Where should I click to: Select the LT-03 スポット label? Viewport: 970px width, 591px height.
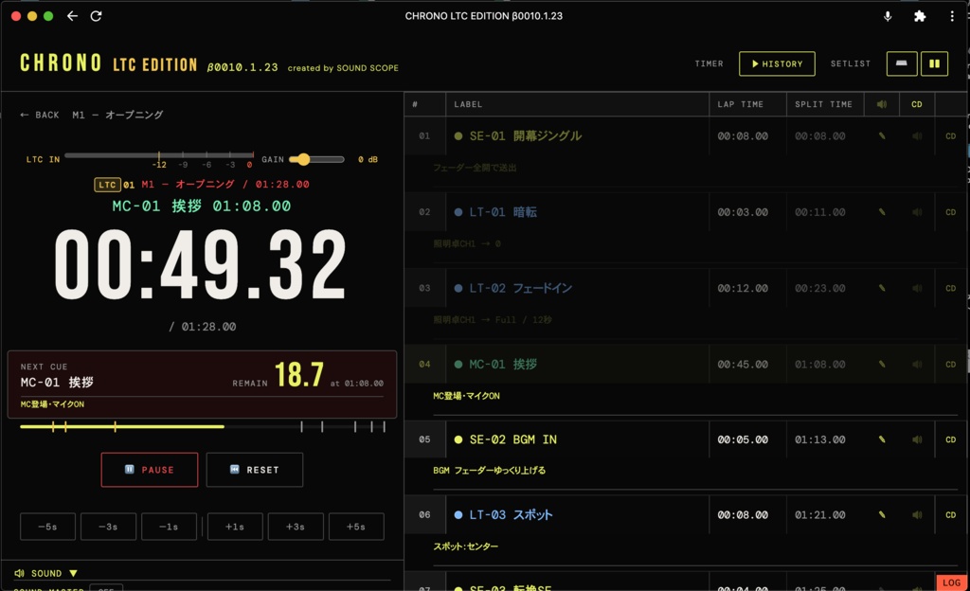[x=511, y=515]
